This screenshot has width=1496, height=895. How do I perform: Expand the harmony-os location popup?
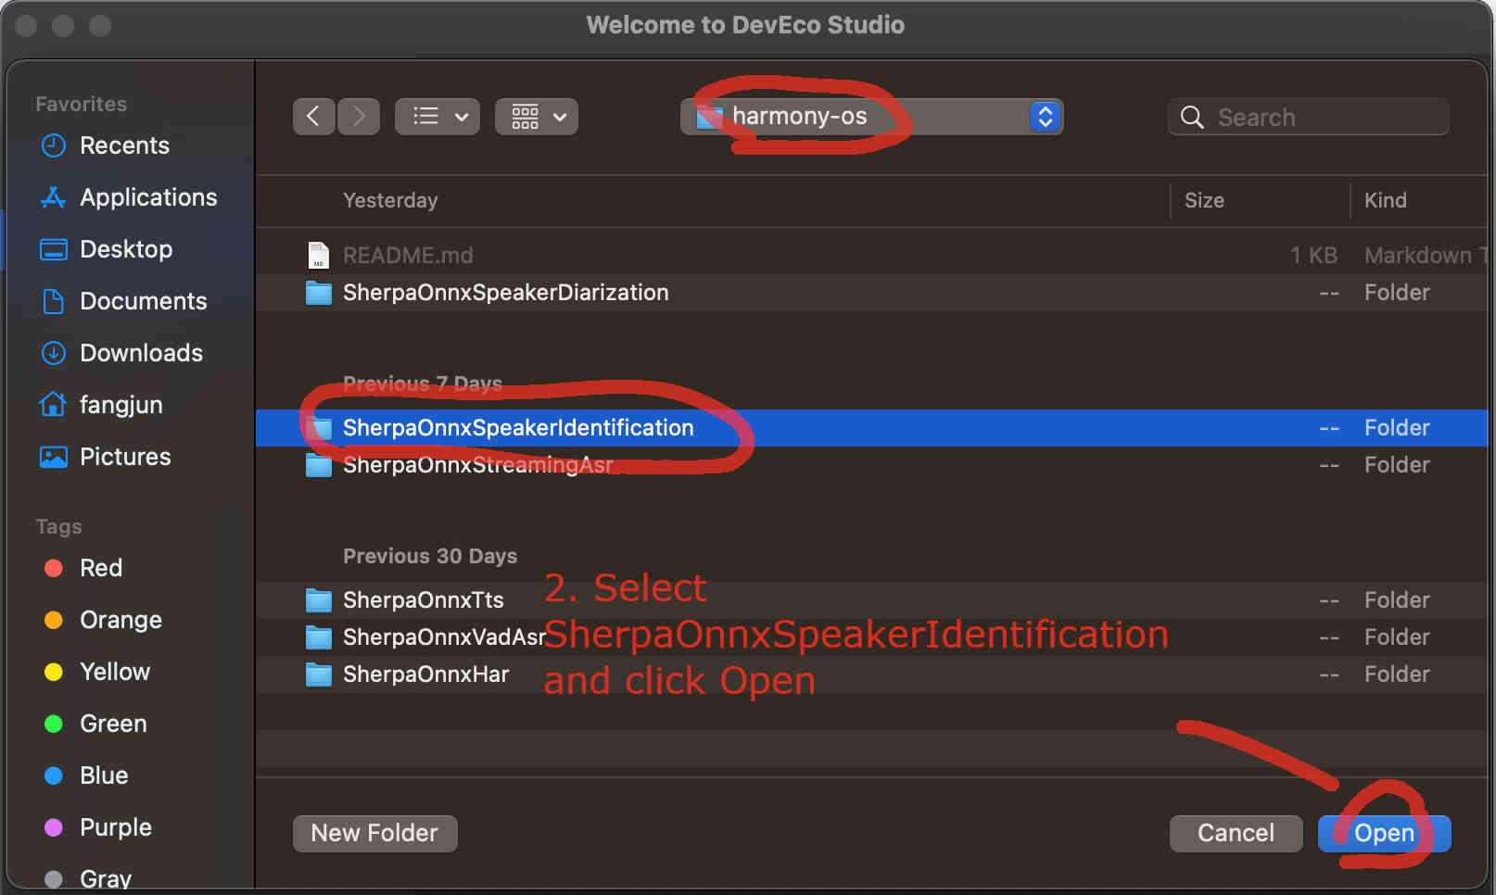pyautogui.click(x=871, y=117)
